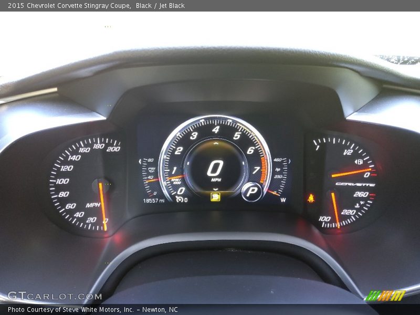
Task: Click left arrow beside oil pressure gauge
Action: pos(141,161)
